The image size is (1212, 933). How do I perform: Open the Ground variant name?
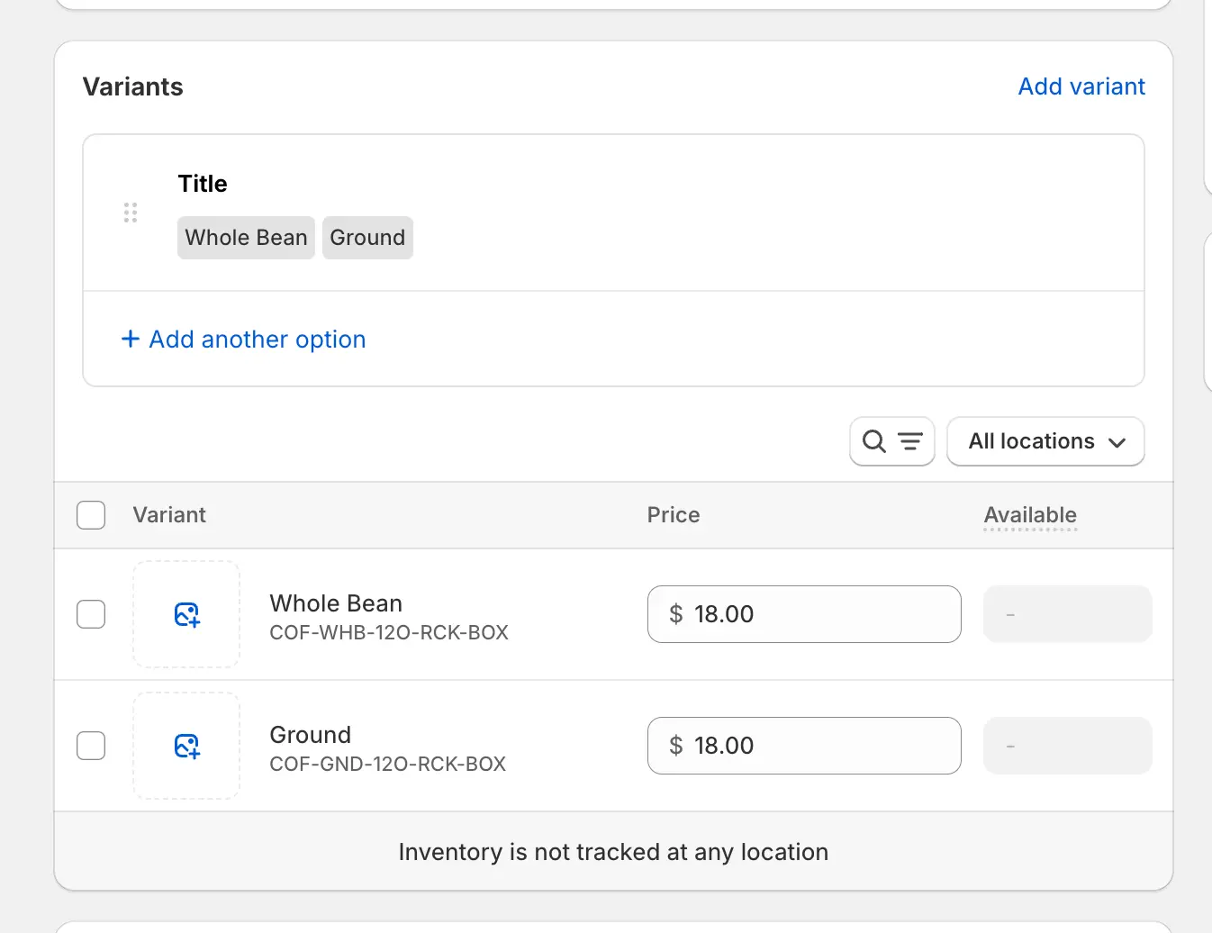pyautogui.click(x=311, y=735)
